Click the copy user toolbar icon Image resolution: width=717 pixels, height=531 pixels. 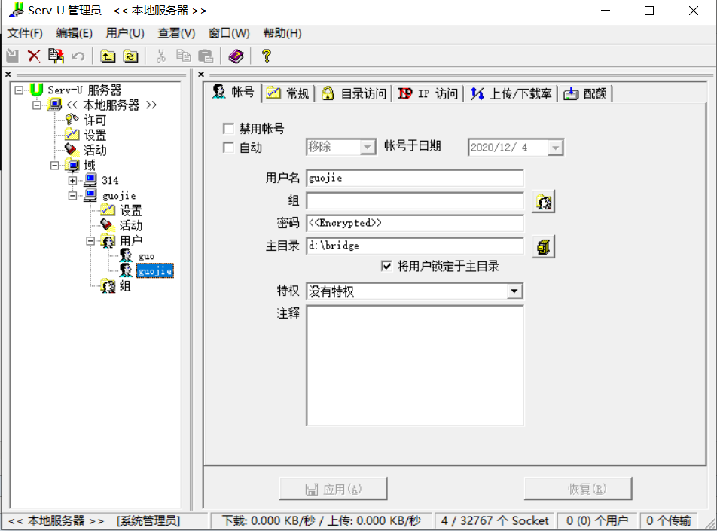pos(56,56)
